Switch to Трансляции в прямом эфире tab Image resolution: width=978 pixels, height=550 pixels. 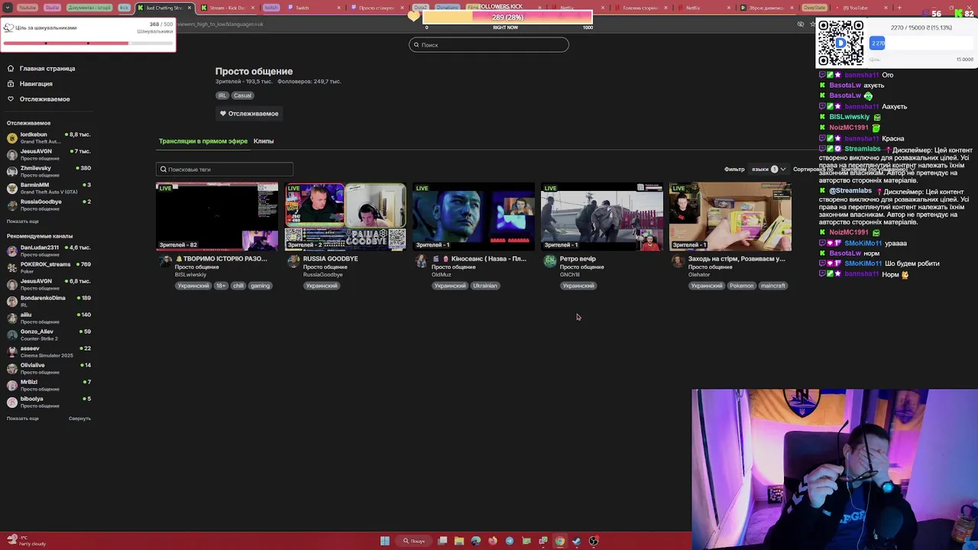pyautogui.click(x=203, y=141)
